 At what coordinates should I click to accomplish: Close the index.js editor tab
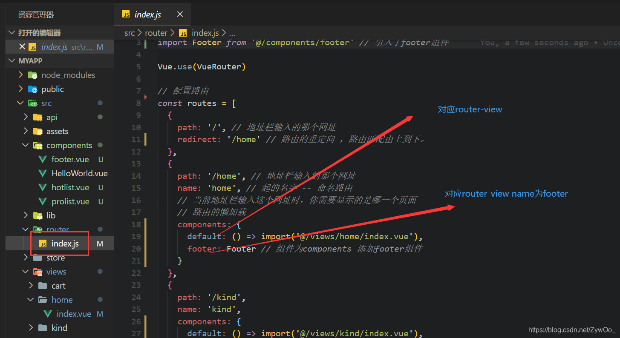[180, 14]
